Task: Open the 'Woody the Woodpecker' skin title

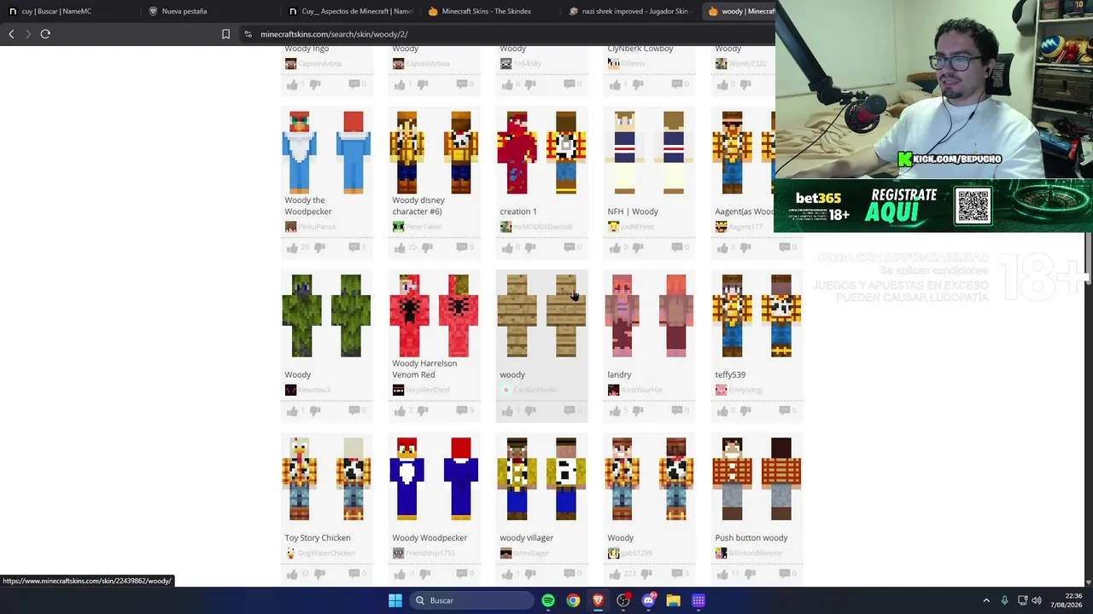Action: [308, 206]
